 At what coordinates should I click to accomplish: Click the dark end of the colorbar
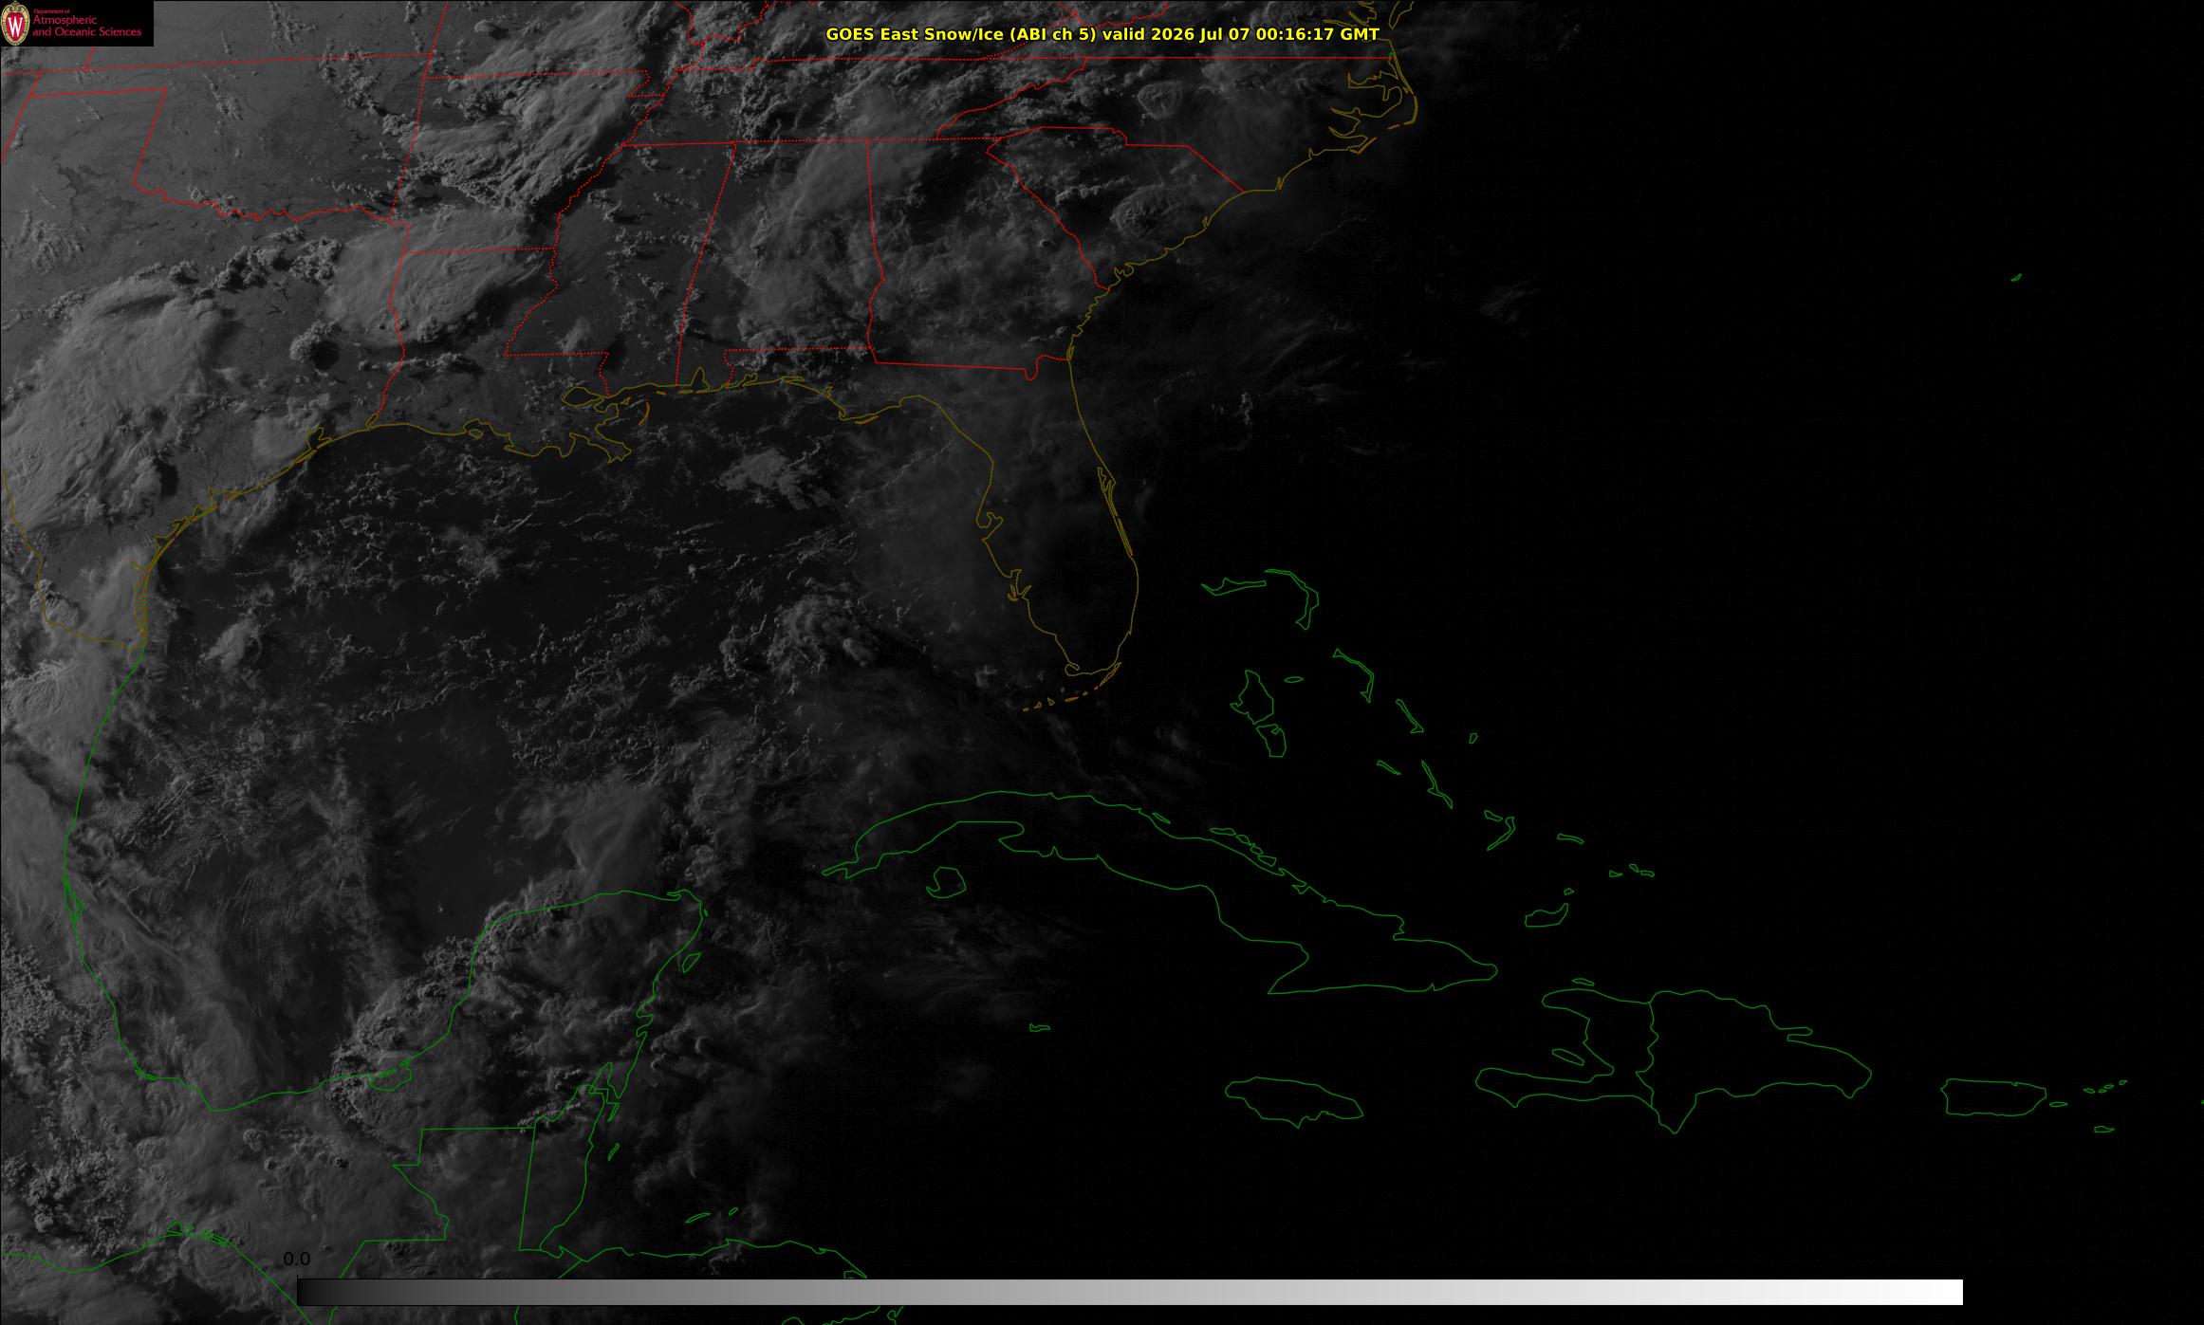(323, 1292)
